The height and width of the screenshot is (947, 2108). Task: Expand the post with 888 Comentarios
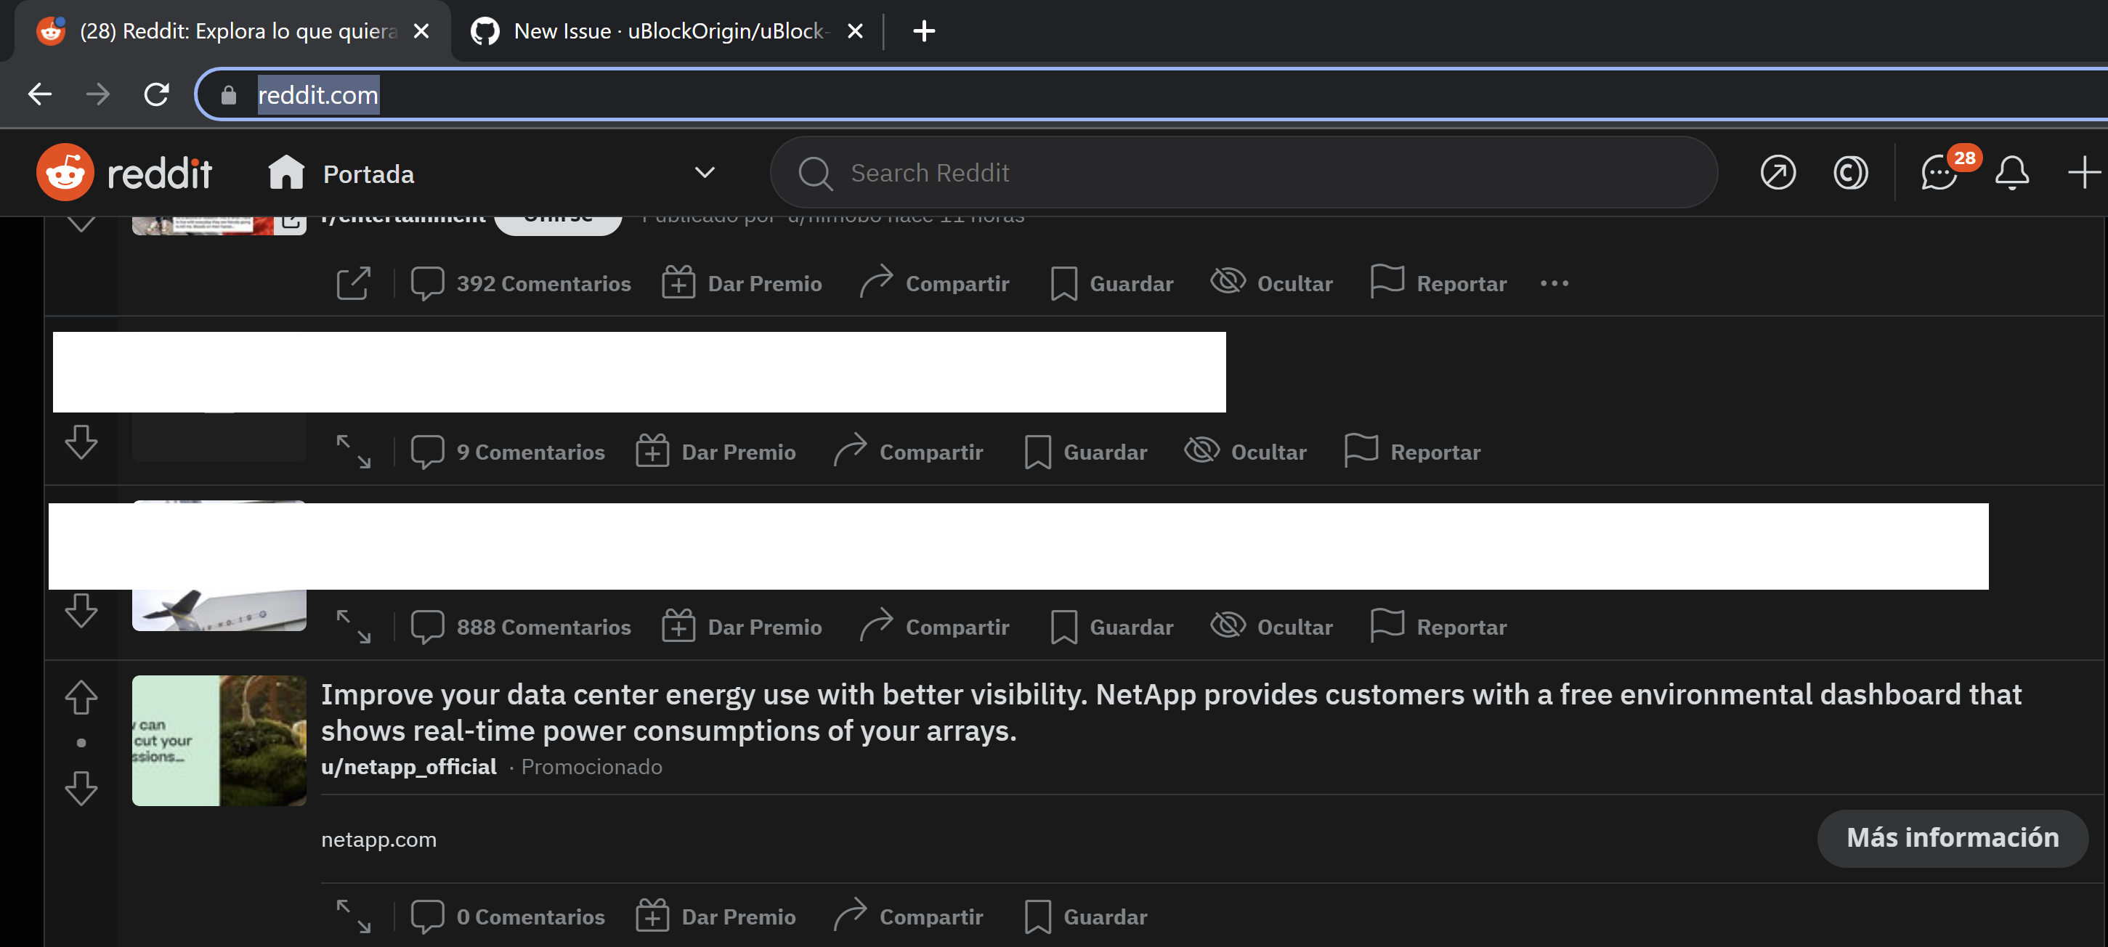354,627
